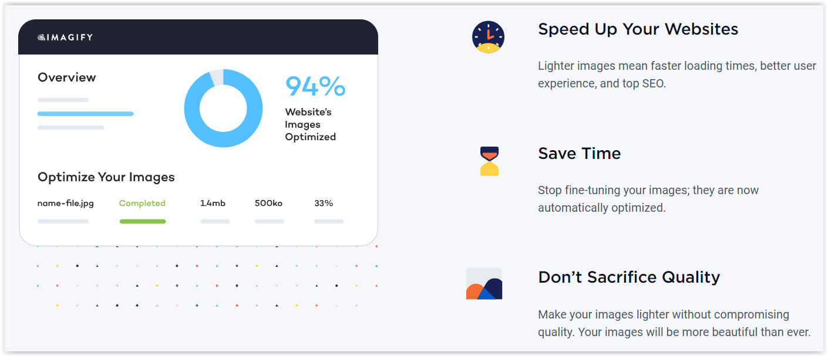This screenshot has height=356, width=828.
Task: Click the green progress bar under Completed
Action: coord(143,221)
